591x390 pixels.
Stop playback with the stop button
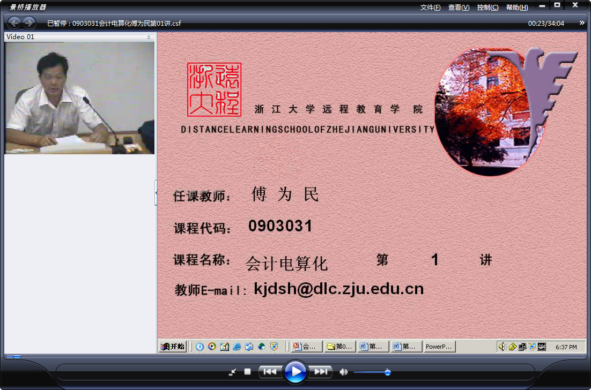247,372
